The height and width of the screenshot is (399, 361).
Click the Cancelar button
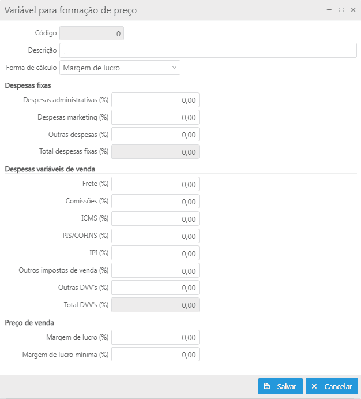pyautogui.click(x=332, y=386)
